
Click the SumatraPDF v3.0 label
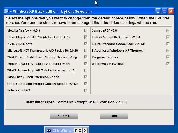[x=104, y=30]
